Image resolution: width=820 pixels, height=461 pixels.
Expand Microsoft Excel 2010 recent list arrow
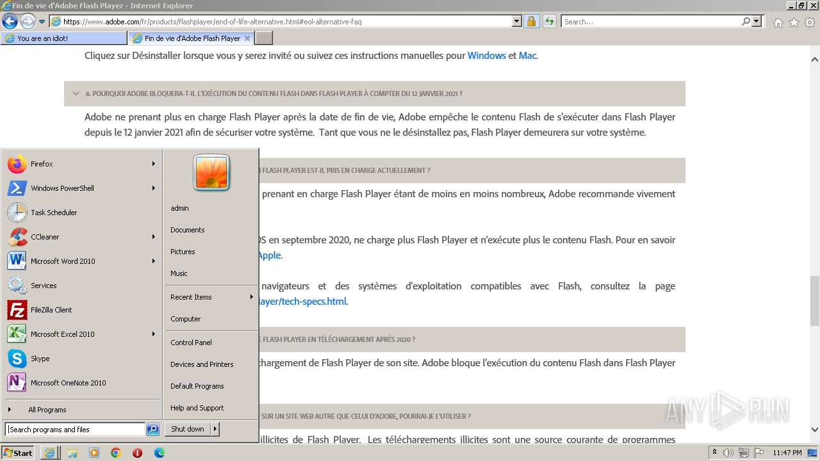(x=154, y=334)
